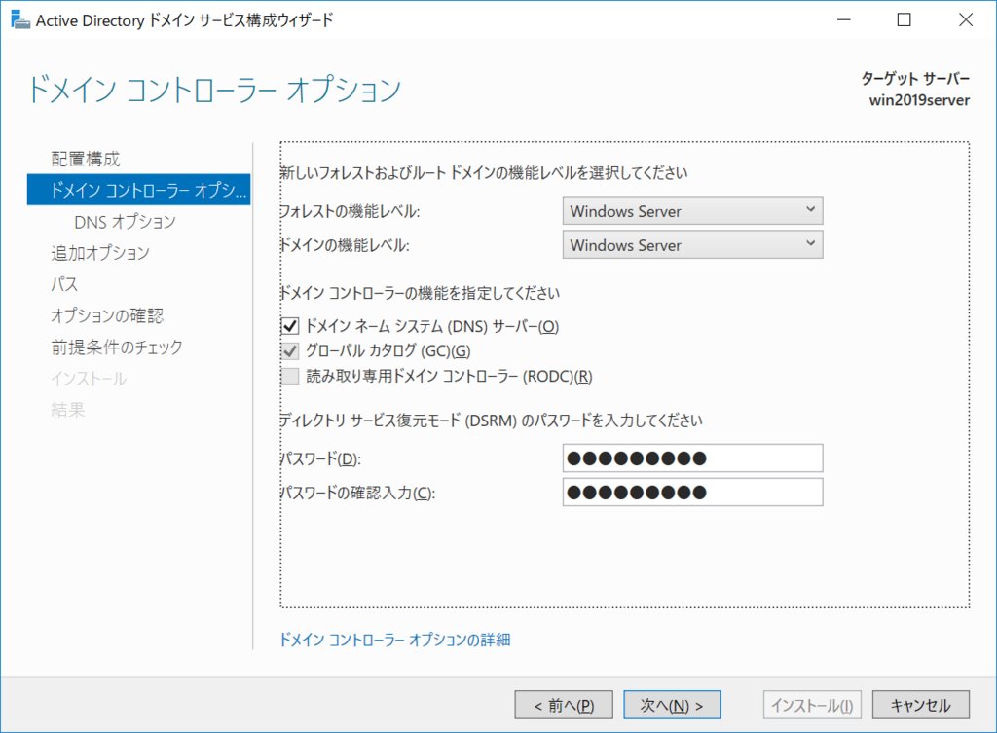Open the ドメインの機能レベル dropdown
Image resolution: width=997 pixels, height=733 pixels.
coord(692,245)
